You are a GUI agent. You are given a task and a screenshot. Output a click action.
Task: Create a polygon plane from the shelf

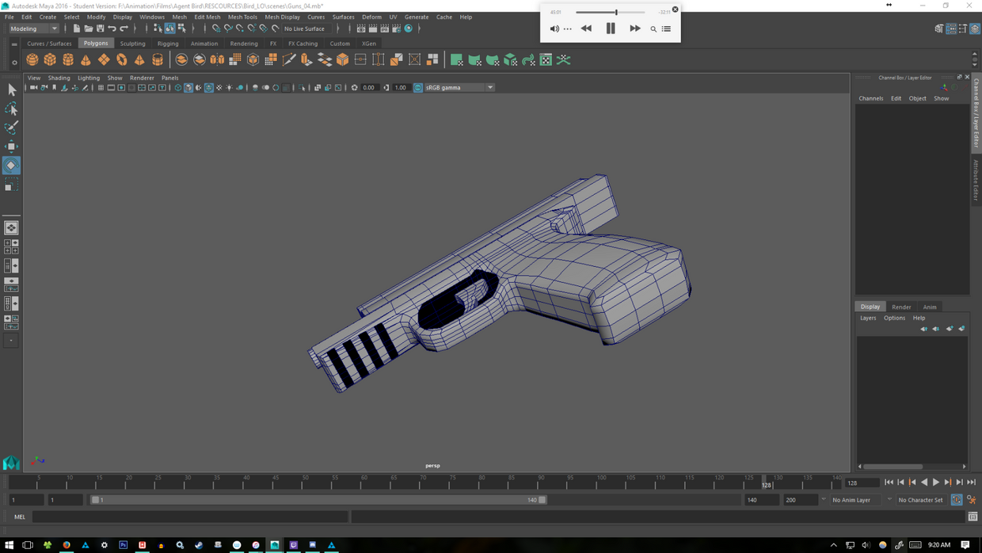point(104,60)
